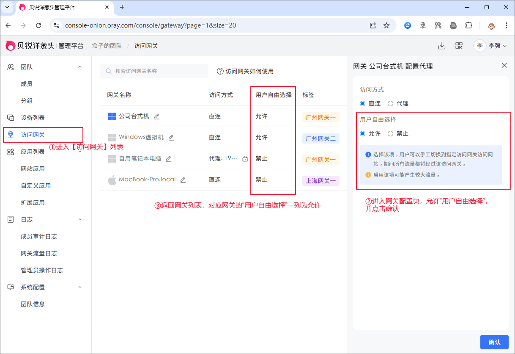Click the Windows icon of 公司台式机
515x354 pixels.
coord(112,116)
